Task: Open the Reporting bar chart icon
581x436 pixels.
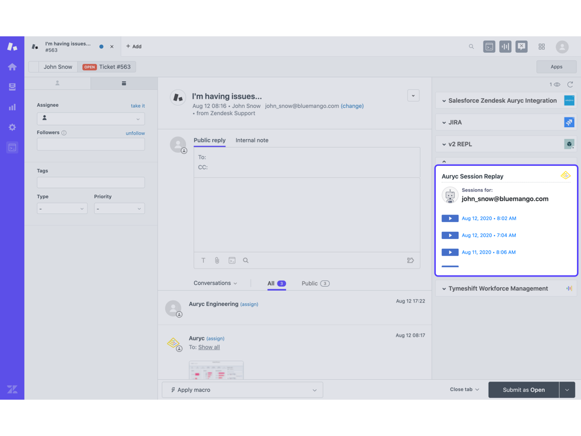Action: tap(12, 107)
